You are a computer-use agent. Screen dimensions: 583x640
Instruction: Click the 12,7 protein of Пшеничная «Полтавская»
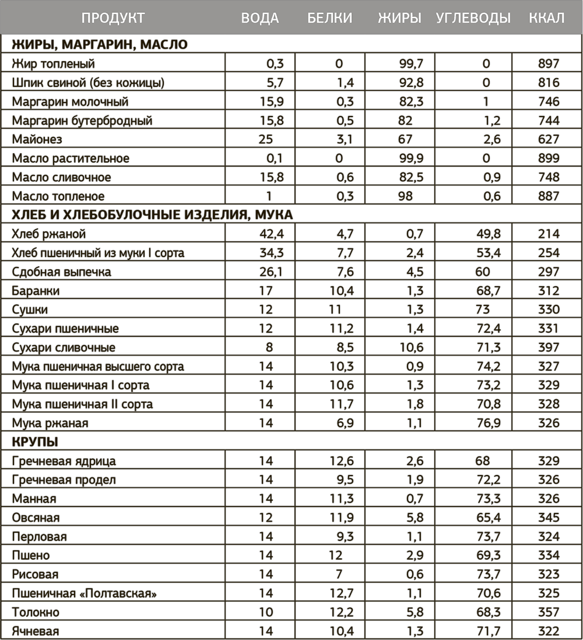[342, 593]
